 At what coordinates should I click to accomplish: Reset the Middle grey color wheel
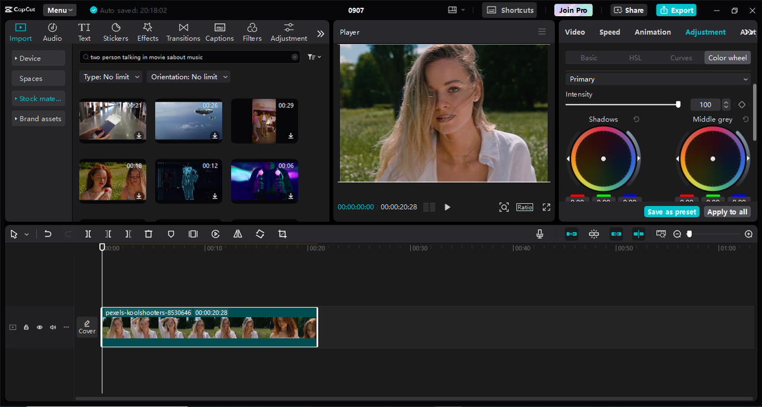click(746, 120)
